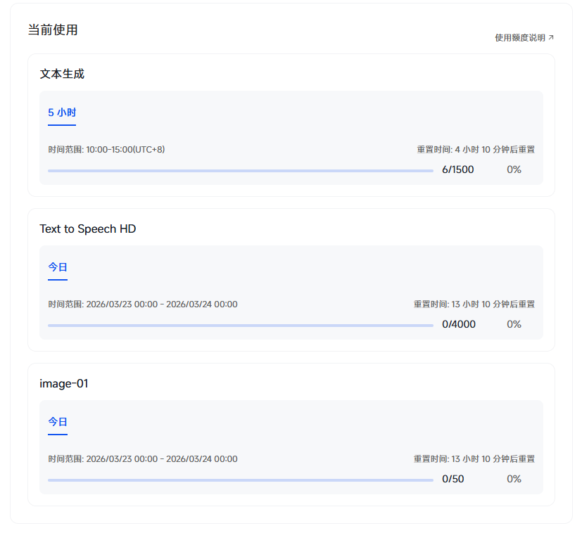The height and width of the screenshot is (533, 582).
Task: Select the 今日 tab under Text to Speech HD
Action: pyautogui.click(x=58, y=267)
